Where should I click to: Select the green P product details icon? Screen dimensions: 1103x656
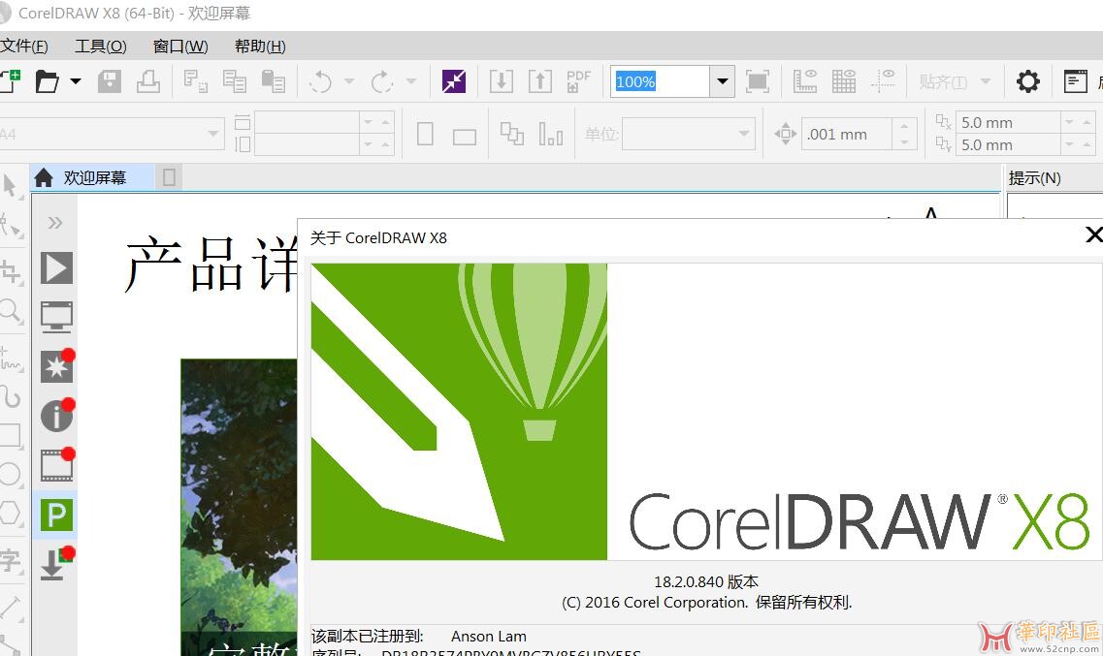[56, 515]
